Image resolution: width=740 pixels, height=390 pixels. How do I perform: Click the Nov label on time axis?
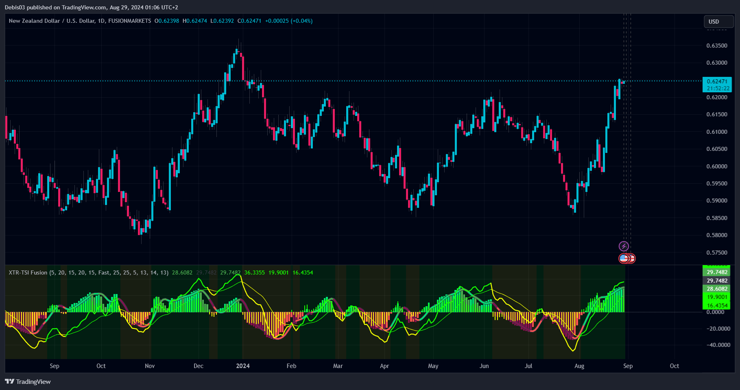(150, 366)
